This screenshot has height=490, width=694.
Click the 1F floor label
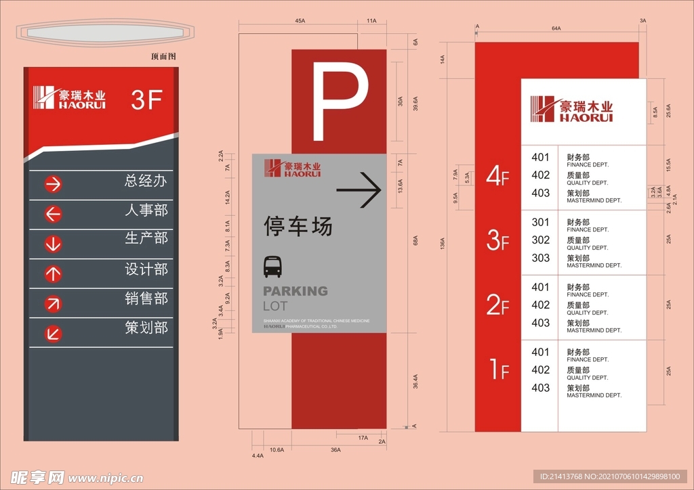tap(499, 370)
